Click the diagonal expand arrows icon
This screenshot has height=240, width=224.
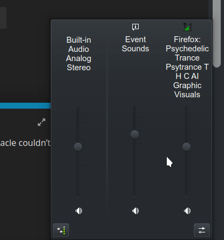click(x=42, y=122)
